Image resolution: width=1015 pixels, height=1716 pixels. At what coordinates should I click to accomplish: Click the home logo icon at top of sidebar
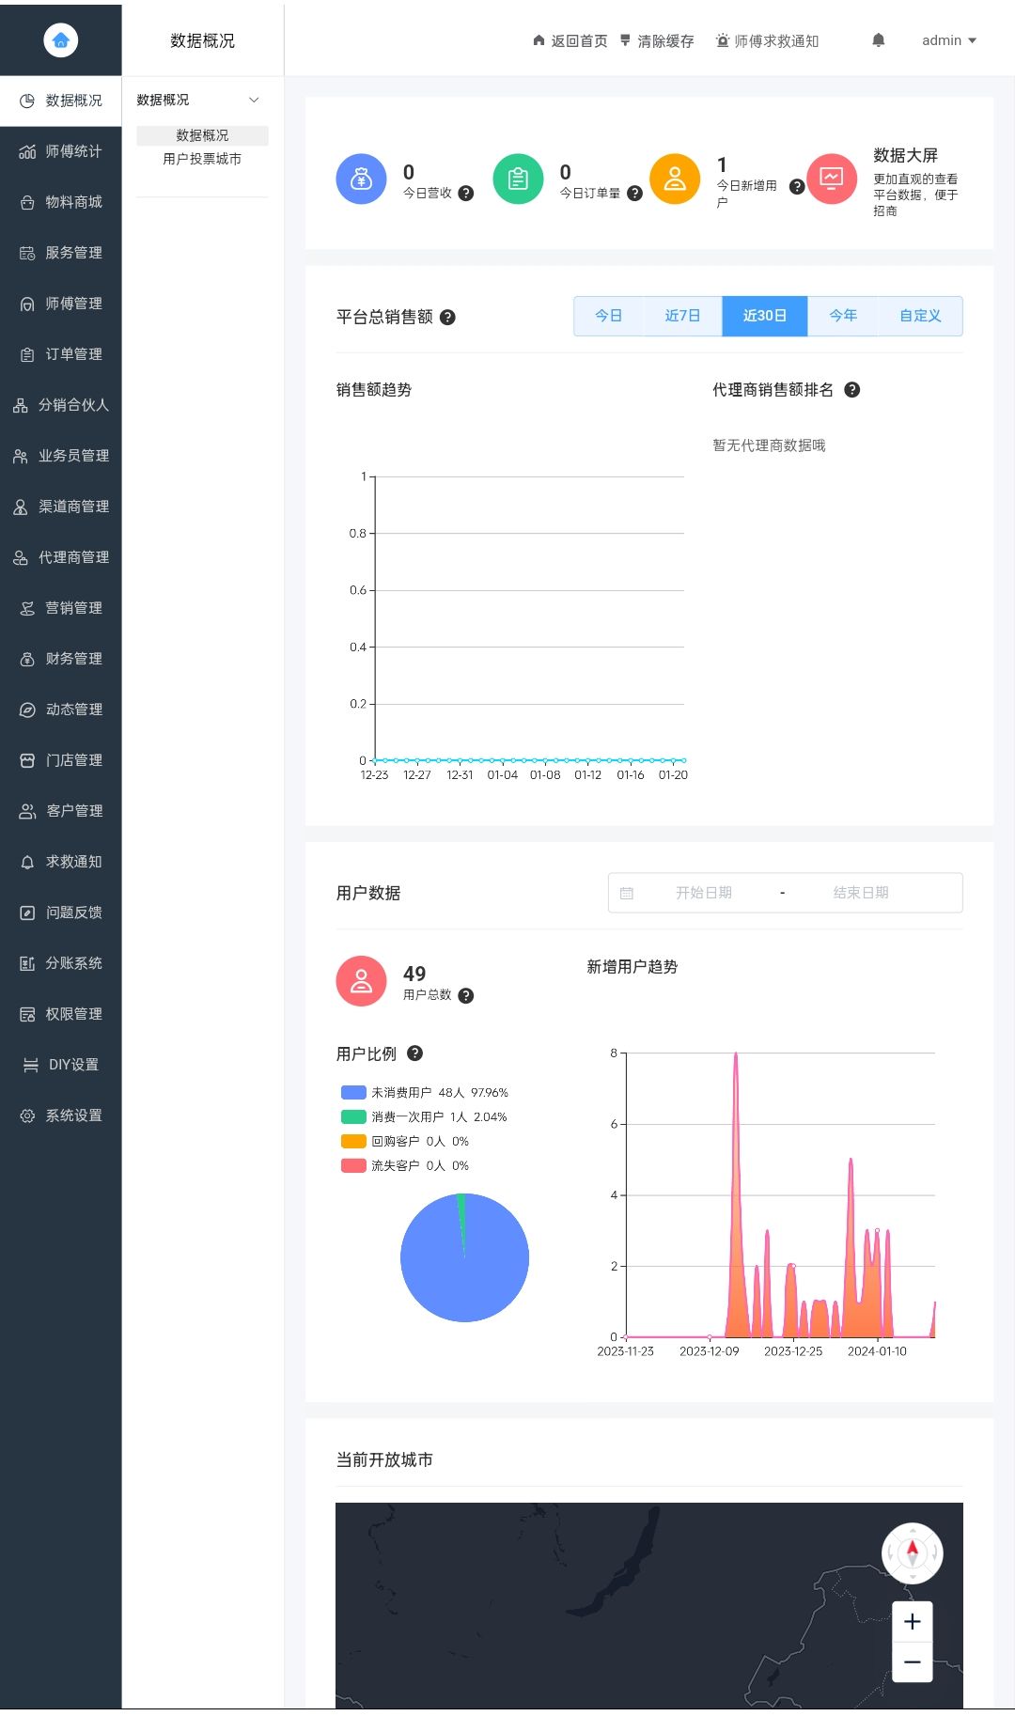(61, 39)
